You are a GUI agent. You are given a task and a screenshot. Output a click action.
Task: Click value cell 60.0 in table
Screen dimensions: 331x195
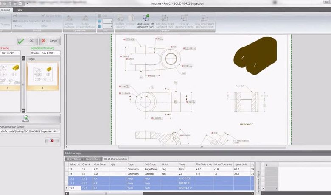(186, 169)
